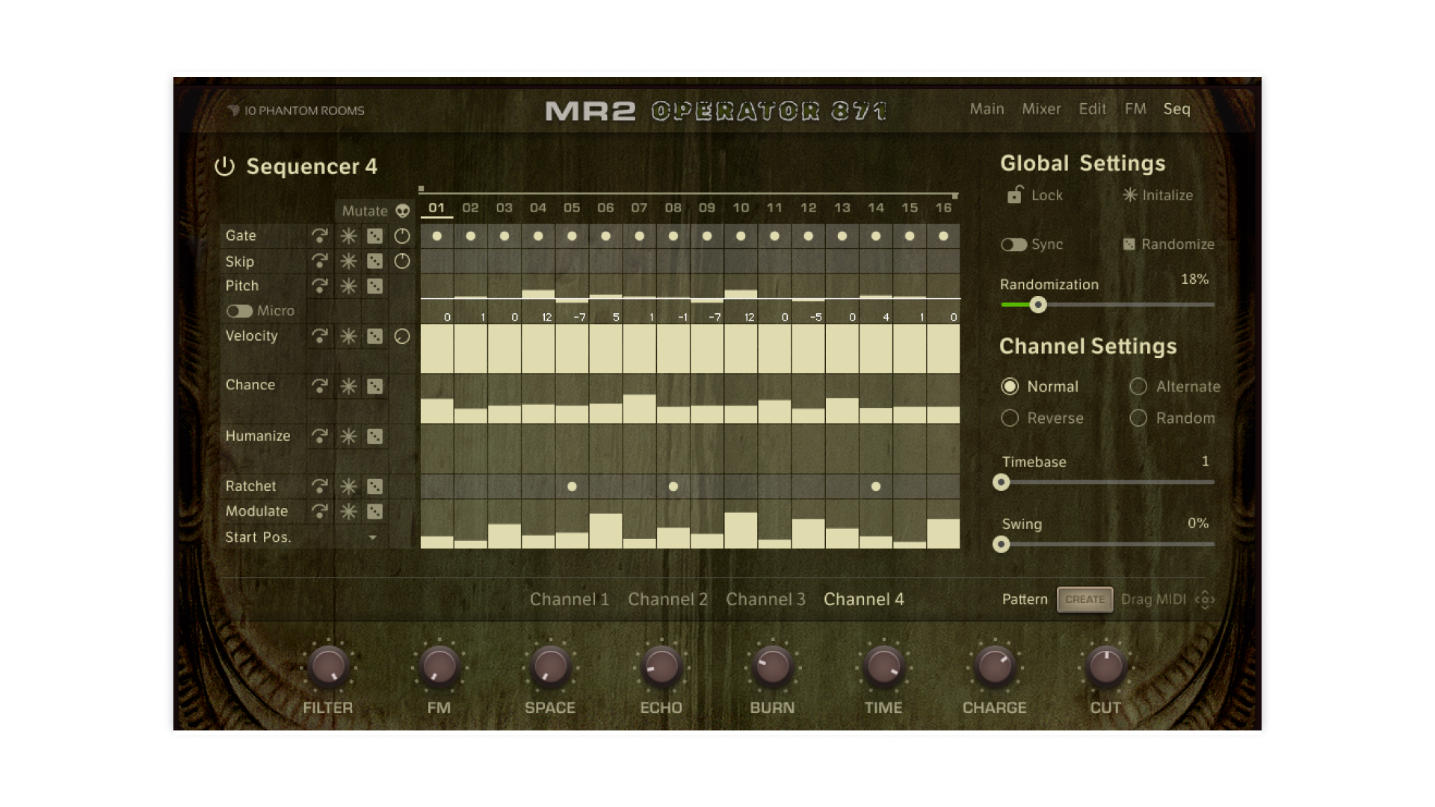Click the Mutate alien head icon
Screen dimensions: 1435x807
click(403, 211)
